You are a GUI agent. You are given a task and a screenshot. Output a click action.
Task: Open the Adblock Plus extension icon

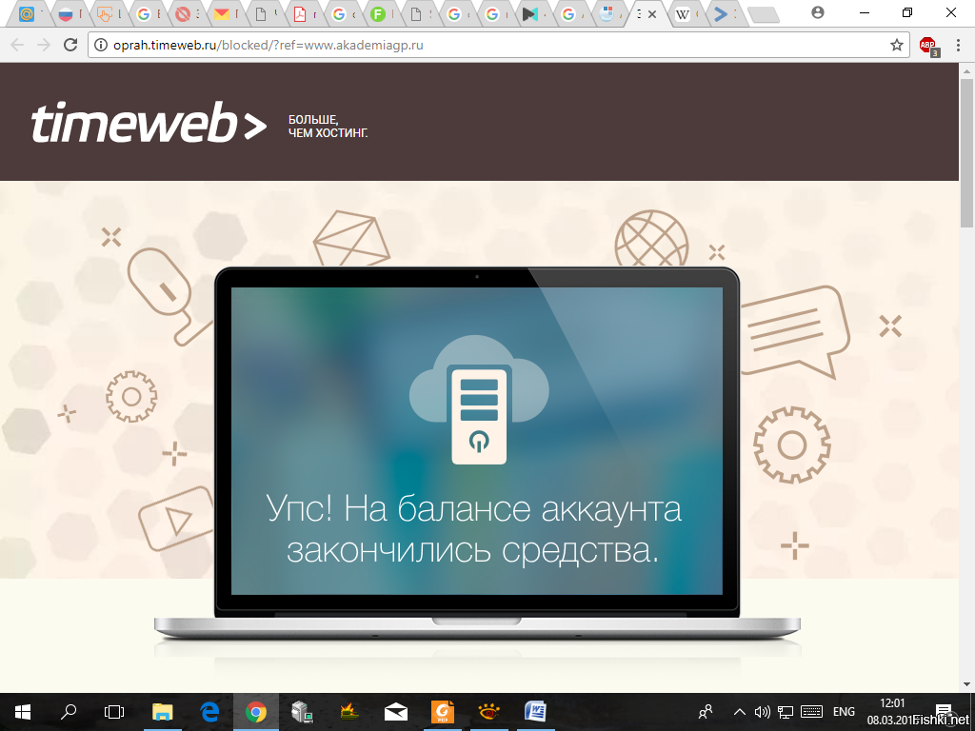929,46
